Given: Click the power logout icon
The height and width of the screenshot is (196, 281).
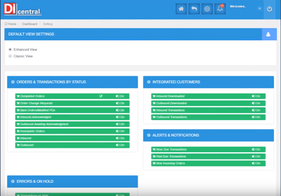Looking at the screenshot, I should (x=269, y=9).
